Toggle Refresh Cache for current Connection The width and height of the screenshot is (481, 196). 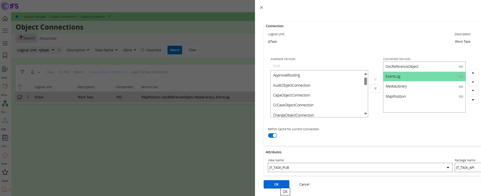click(x=272, y=136)
